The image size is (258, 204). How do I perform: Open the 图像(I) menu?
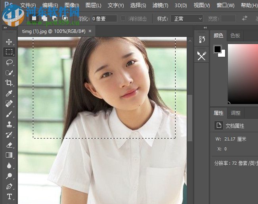[72, 5]
